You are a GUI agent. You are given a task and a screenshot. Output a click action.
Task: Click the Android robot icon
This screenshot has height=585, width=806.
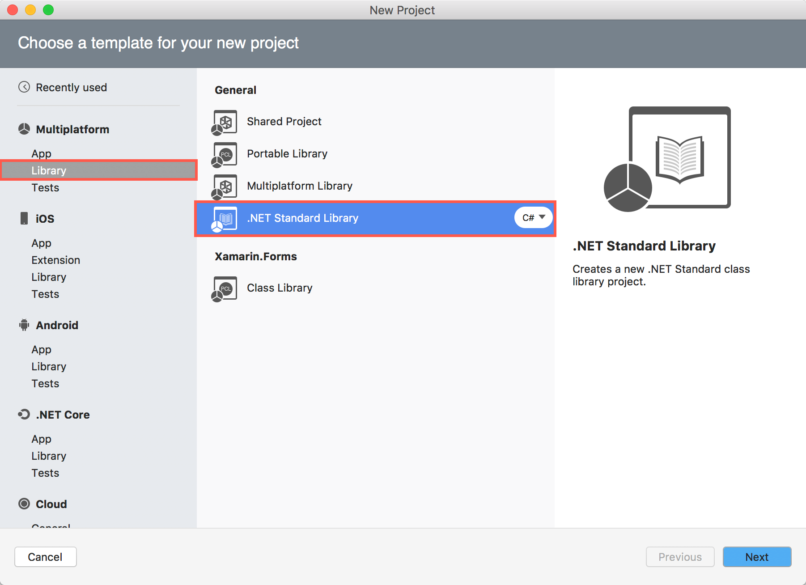coord(24,325)
